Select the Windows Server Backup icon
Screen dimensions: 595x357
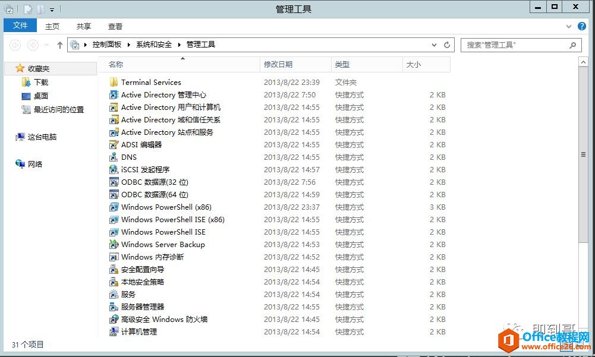coord(114,245)
